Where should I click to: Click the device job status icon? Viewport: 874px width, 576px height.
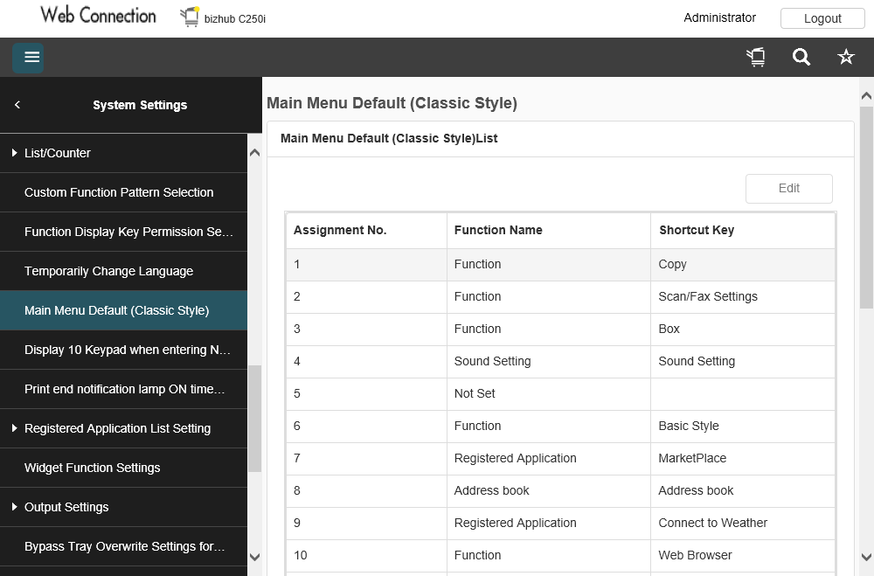point(756,58)
